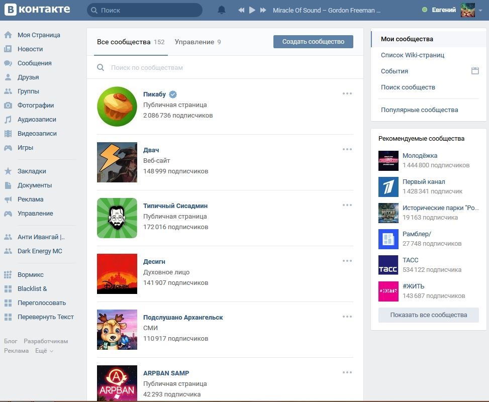This screenshot has width=489, height=402.
Task: Expand the Ещё footer menu
Action: point(44,351)
